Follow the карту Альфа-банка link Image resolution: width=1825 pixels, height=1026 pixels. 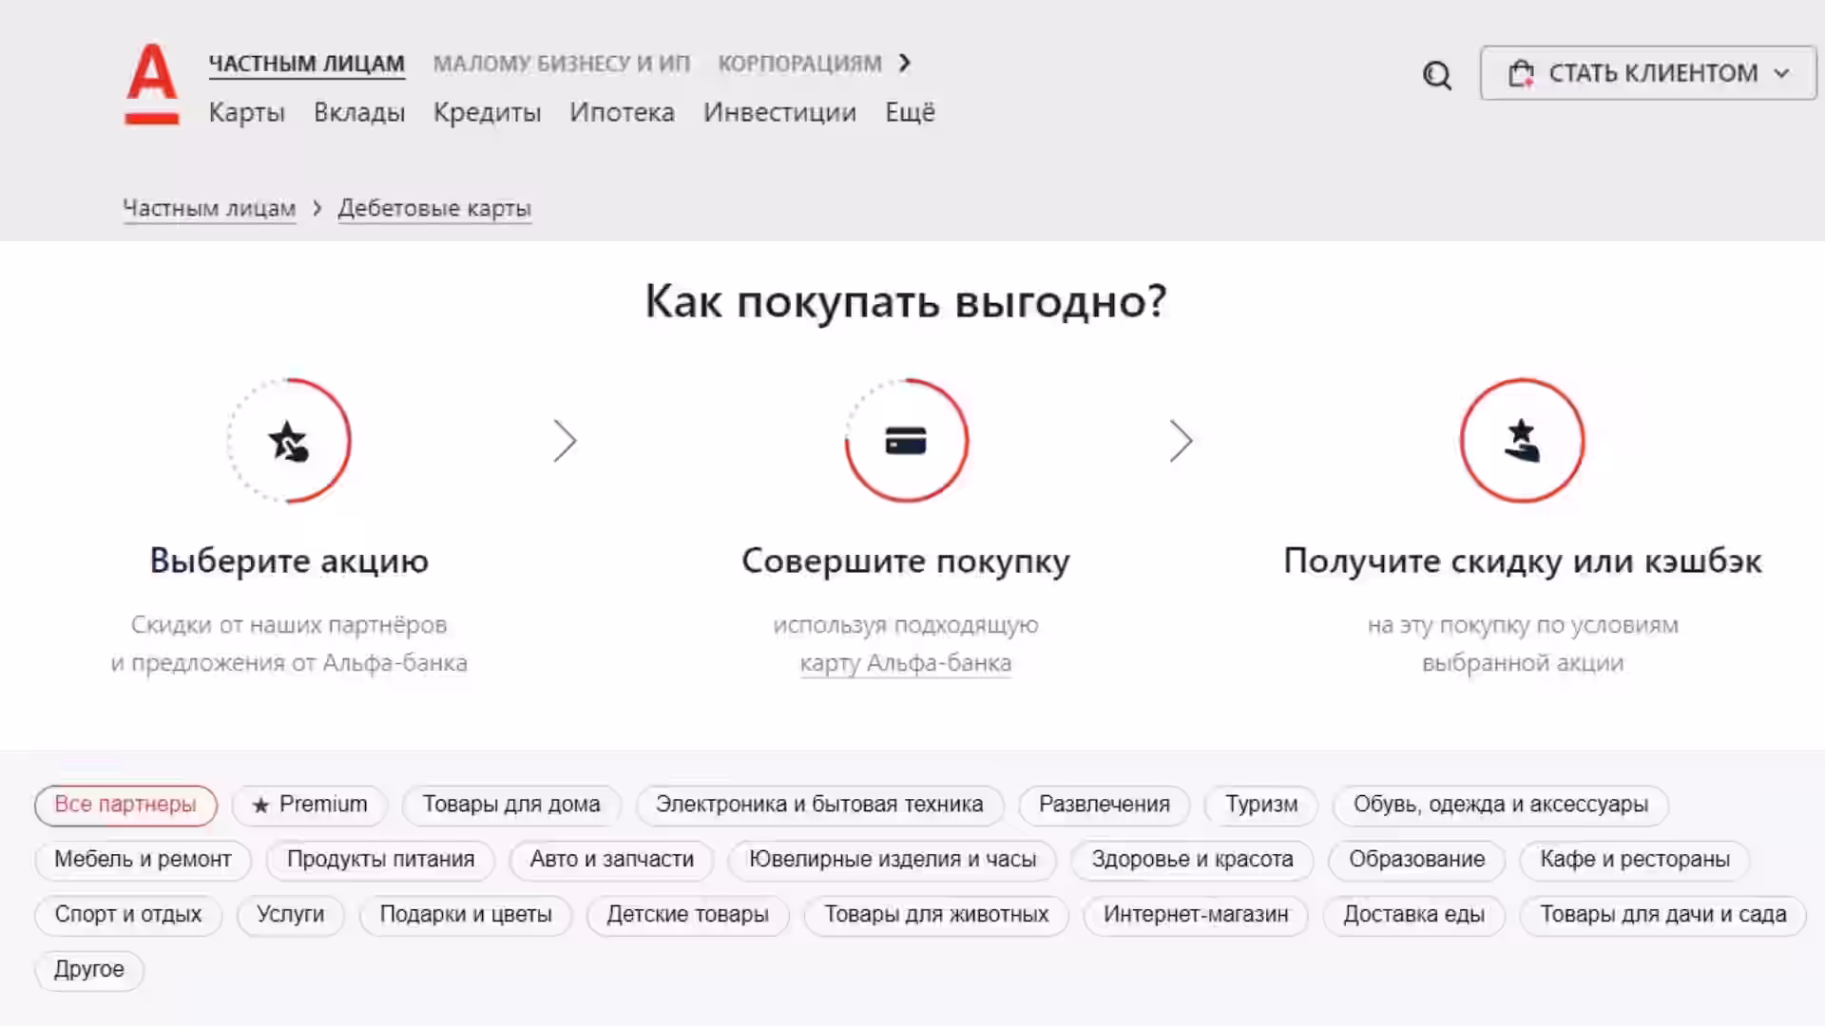tap(905, 663)
